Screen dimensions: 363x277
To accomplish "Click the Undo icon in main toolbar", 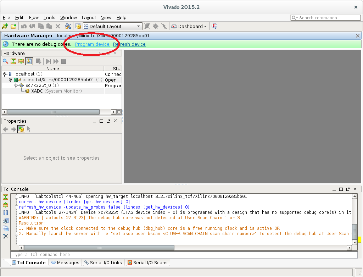I will (24, 26).
